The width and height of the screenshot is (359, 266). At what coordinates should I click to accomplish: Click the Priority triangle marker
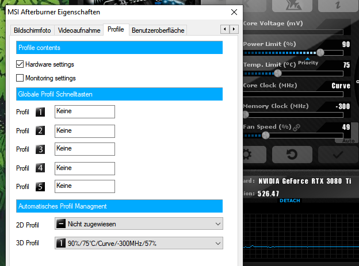[307, 59]
